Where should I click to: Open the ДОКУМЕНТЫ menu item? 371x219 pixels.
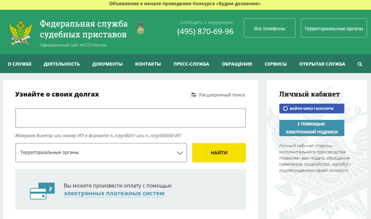tap(107, 64)
